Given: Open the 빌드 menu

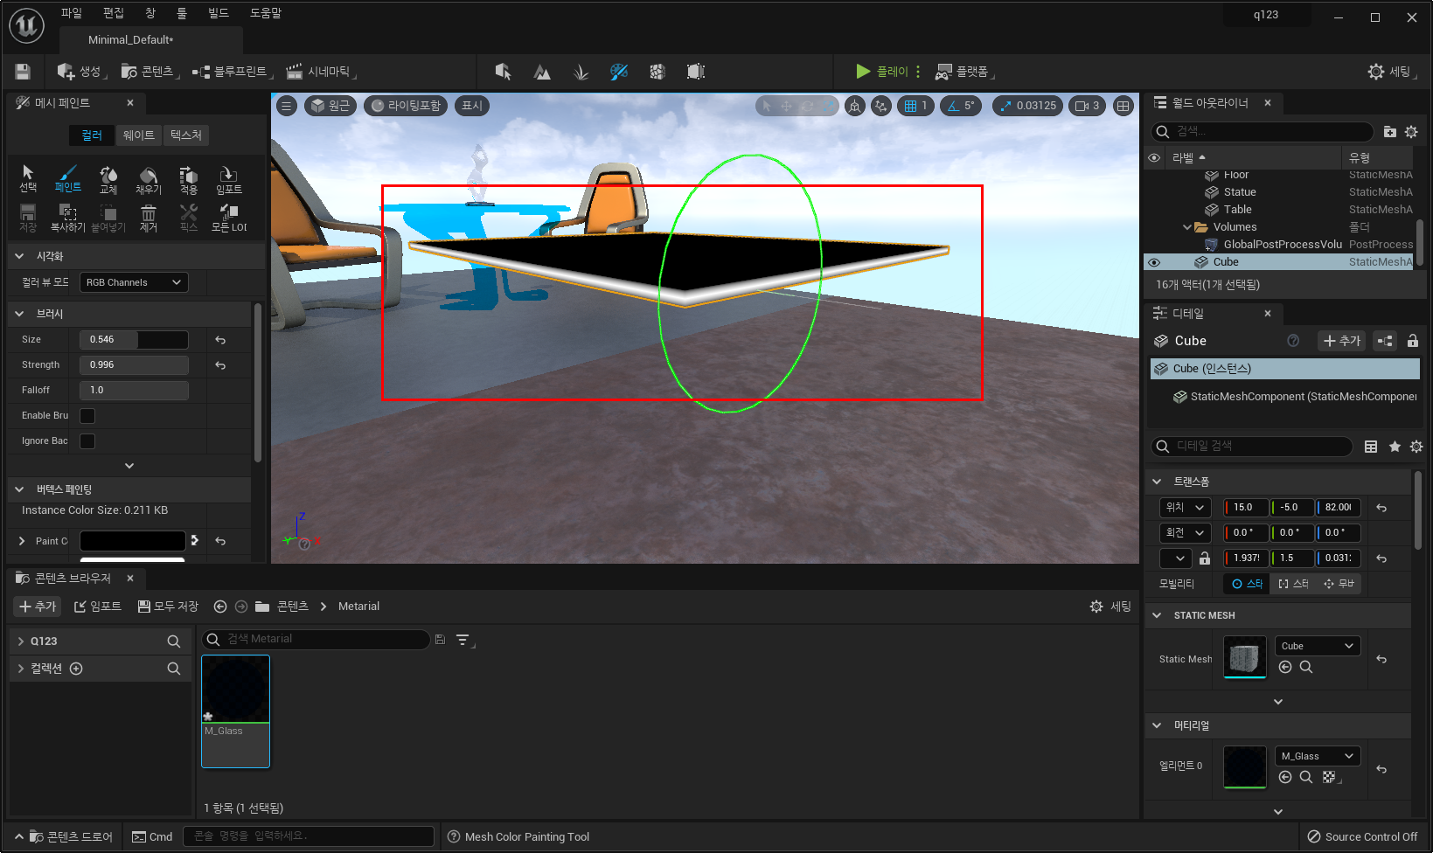Looking at the screenshot, I should [x=219, y=13].
